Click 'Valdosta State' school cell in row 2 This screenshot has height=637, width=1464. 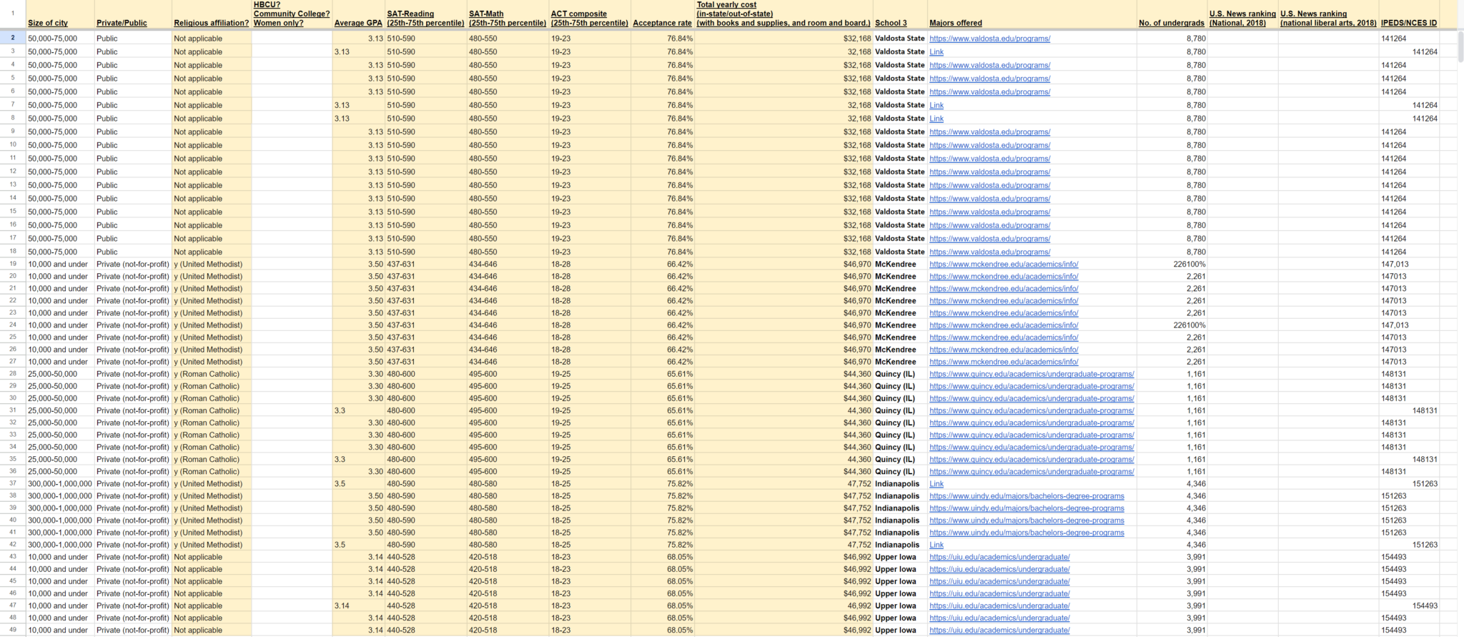click(900, 39)
